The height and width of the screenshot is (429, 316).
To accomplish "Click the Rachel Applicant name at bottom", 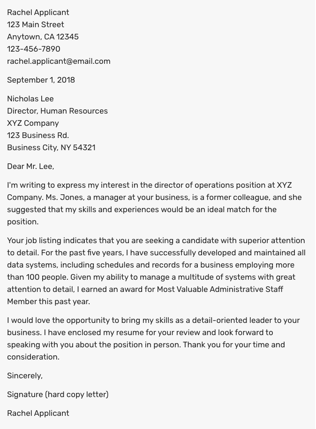I will (x=38, y=413).
